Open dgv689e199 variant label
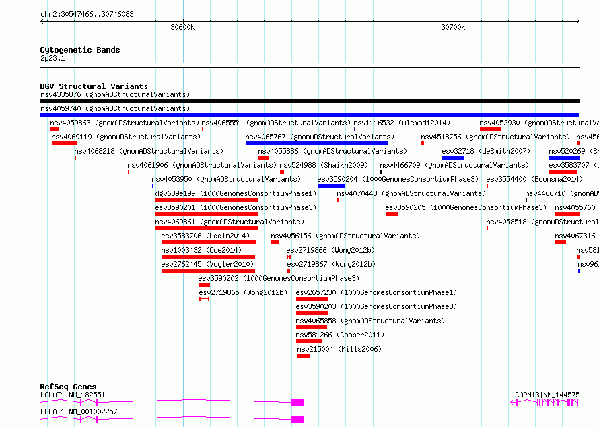Viewport: 599px width, 427px height. coord(236,193)
